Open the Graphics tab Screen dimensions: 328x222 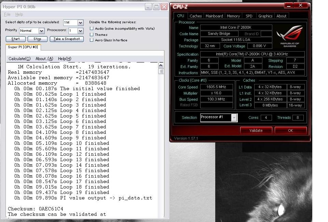tap(265, 16)
